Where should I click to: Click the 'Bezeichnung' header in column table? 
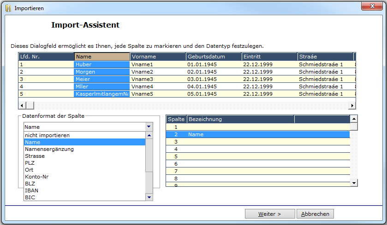click(240, 119)
